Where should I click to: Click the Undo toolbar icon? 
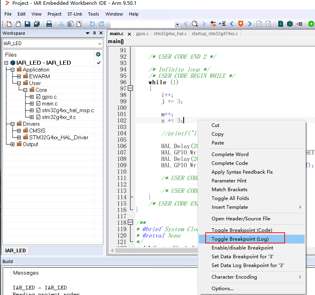[92, 24]
